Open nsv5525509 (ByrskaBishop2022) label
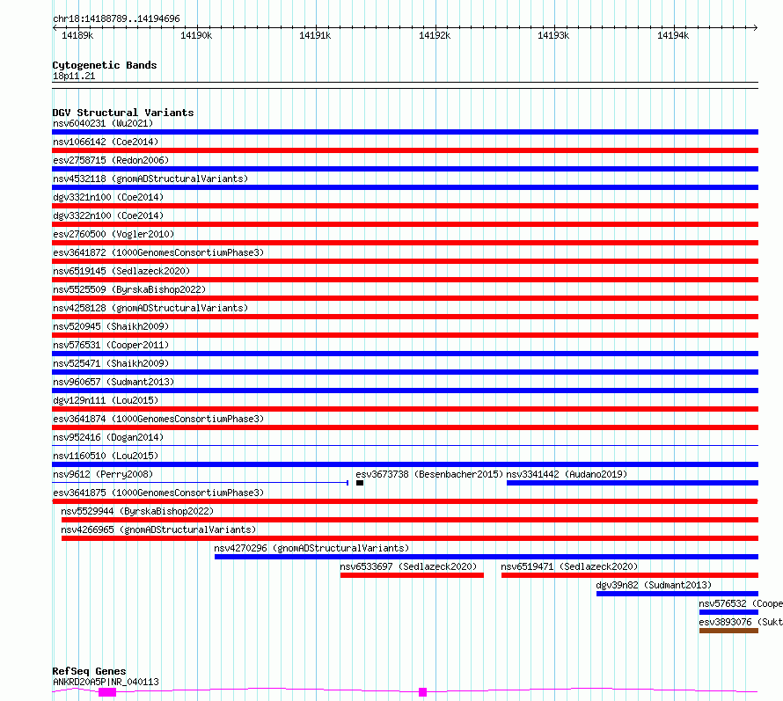783x701 pixels. (x=129, y=289)
